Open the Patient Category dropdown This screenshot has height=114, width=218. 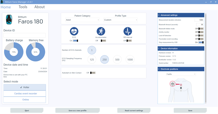[x=82, y=20]
